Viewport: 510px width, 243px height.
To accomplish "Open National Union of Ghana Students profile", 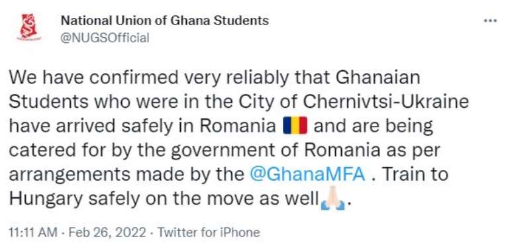I will [x=165, y=21].
